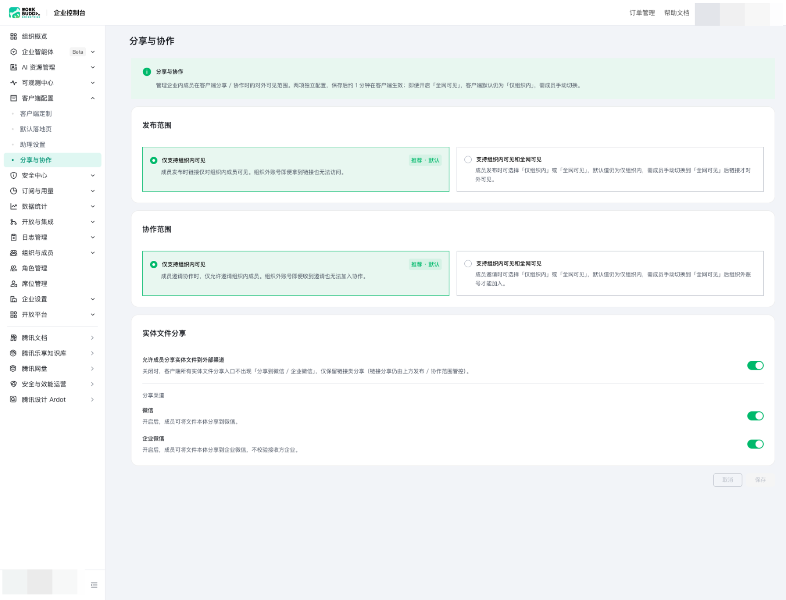Click the 可观测中心 pulse icon
The width and height of the screenshot is (786, 600).
[14, 83]
